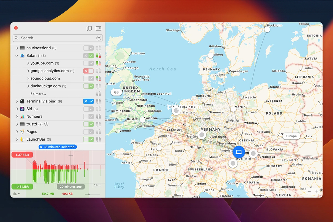
Task: Toggle the allow/deny switch for LaunchBar
Action: click(x=88, y=140)
